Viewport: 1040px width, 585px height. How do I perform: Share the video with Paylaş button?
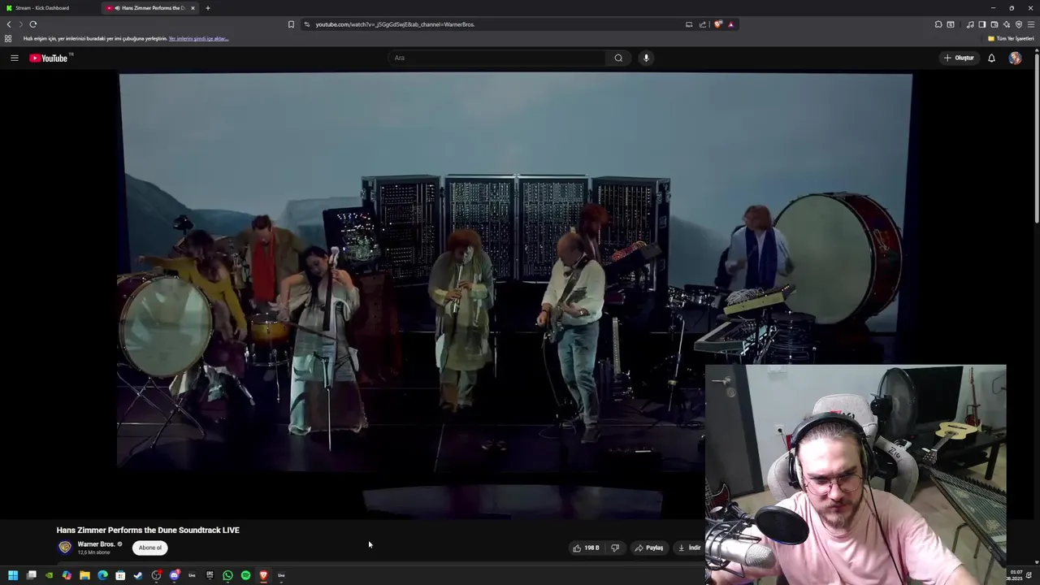point(649,548)
